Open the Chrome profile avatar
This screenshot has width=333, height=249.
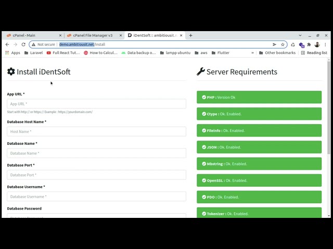click(x=317, y=45)
